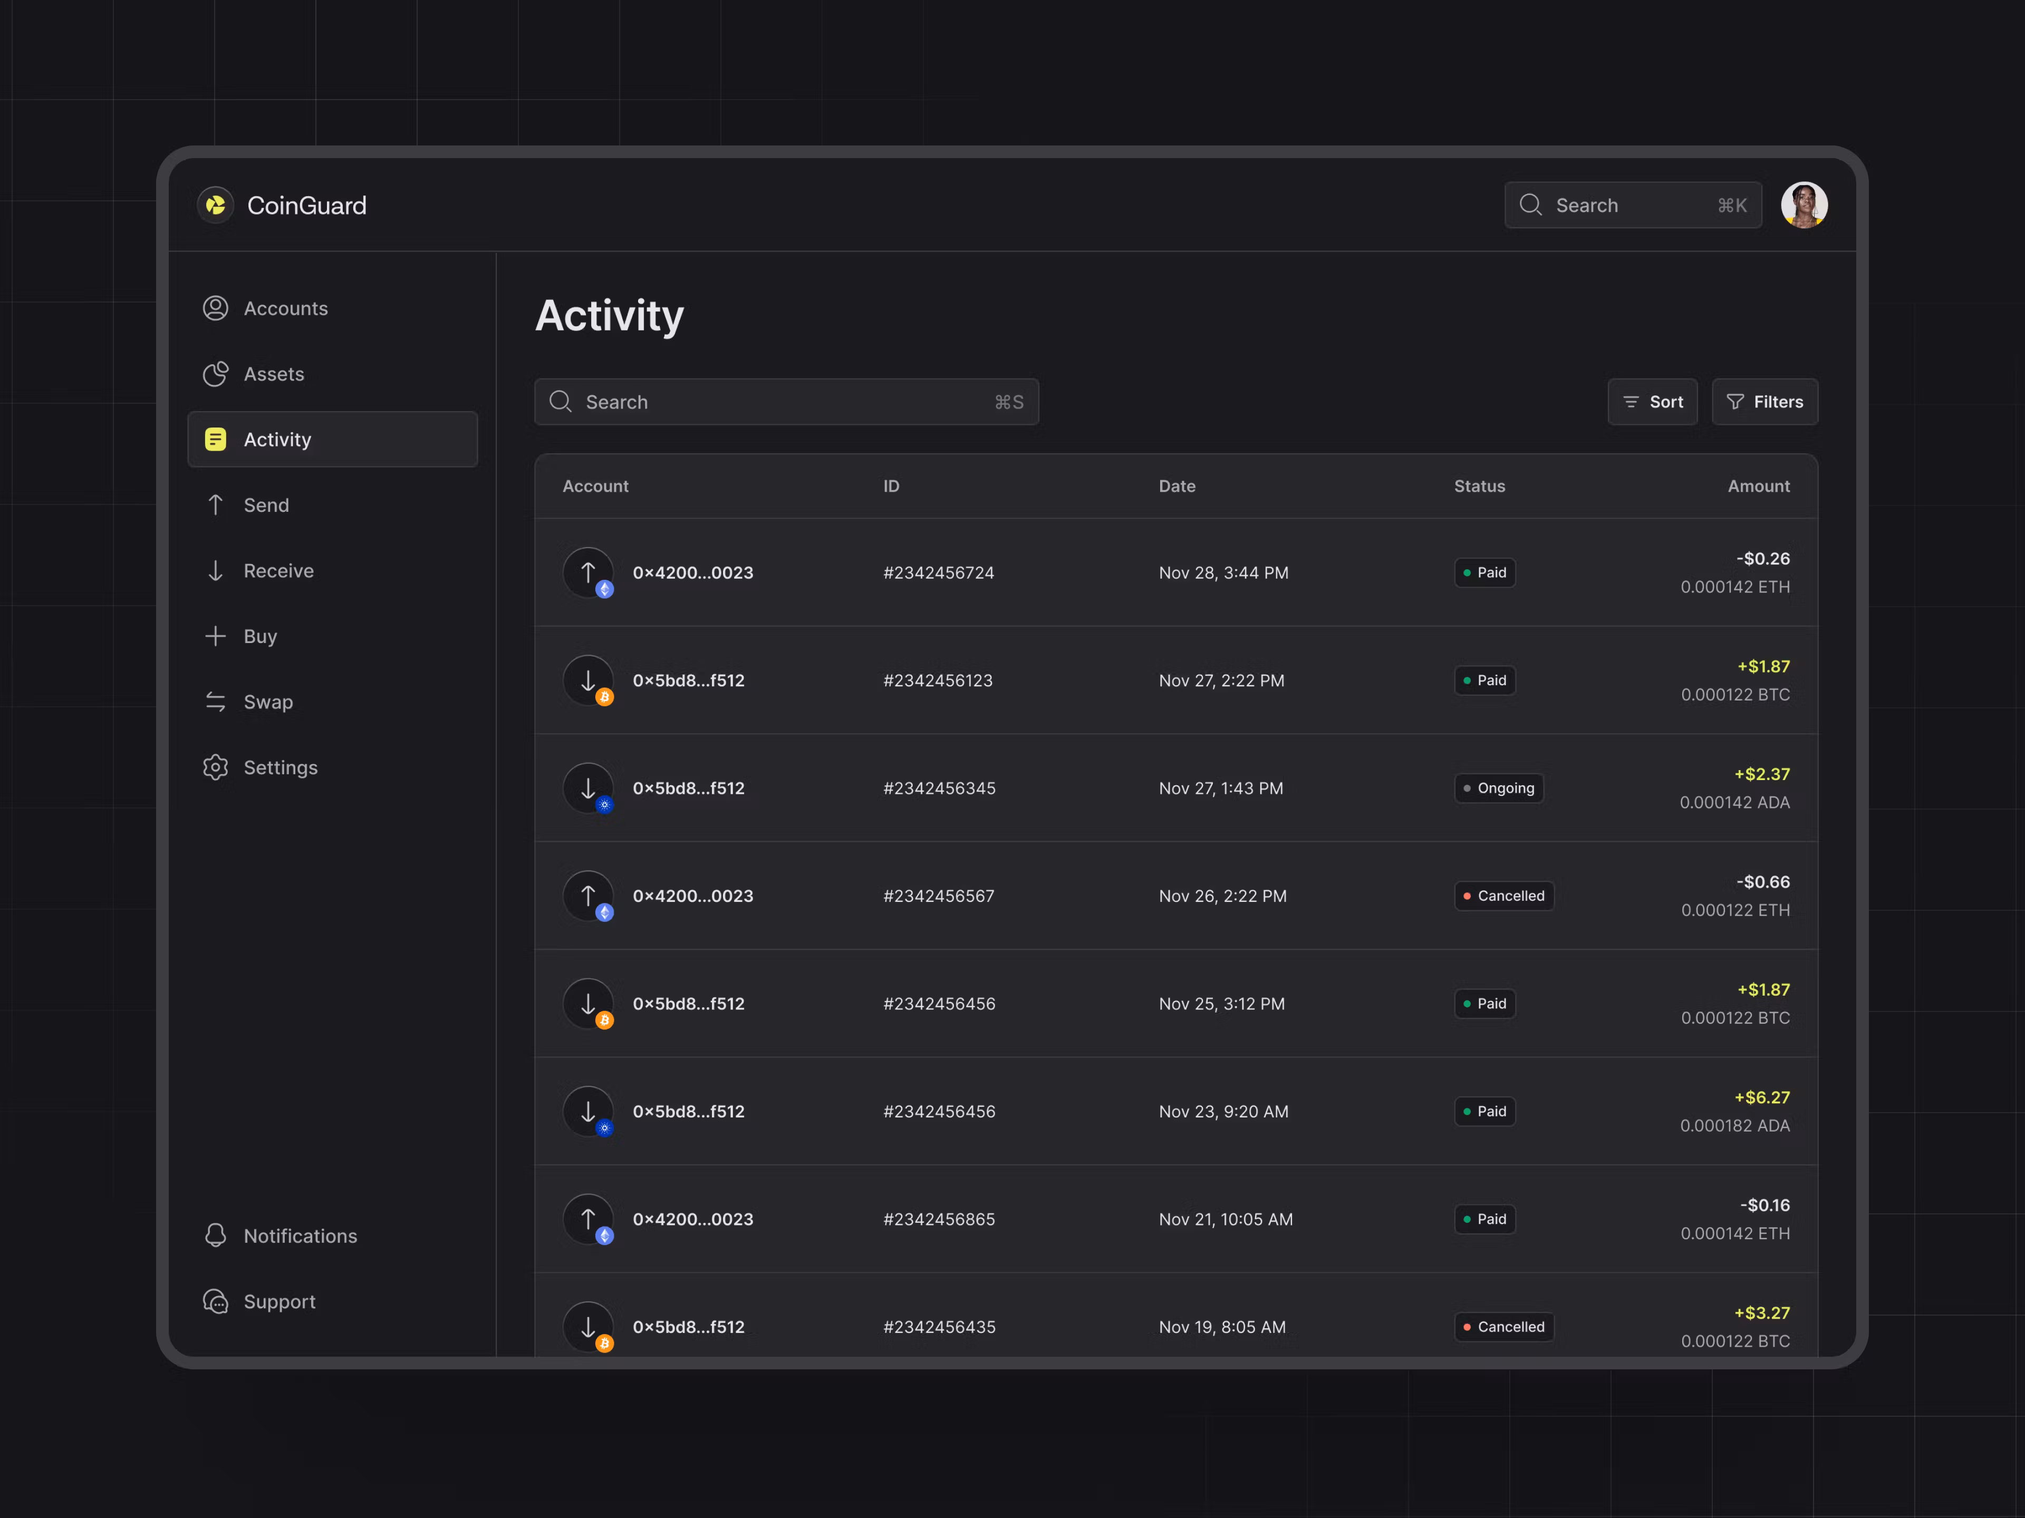The width and height of the screenshot is (2025, 1518).
Task: Click the Ongoing status badge
Action: pyautogui.click(x=1499, y=788)
